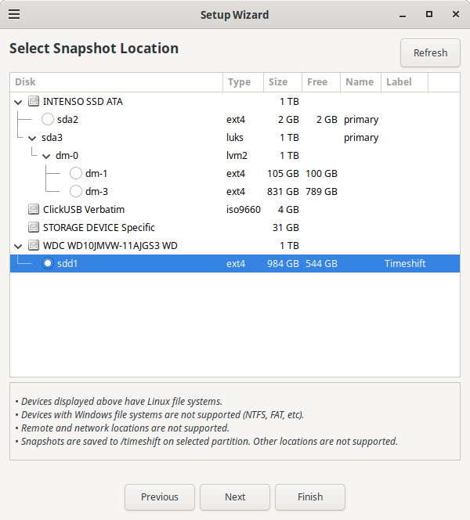This screenshot has width=470, height=520.
Task: Select the dm-3 volume radio button
Action: pyautogui.click(x=76, y=191)
